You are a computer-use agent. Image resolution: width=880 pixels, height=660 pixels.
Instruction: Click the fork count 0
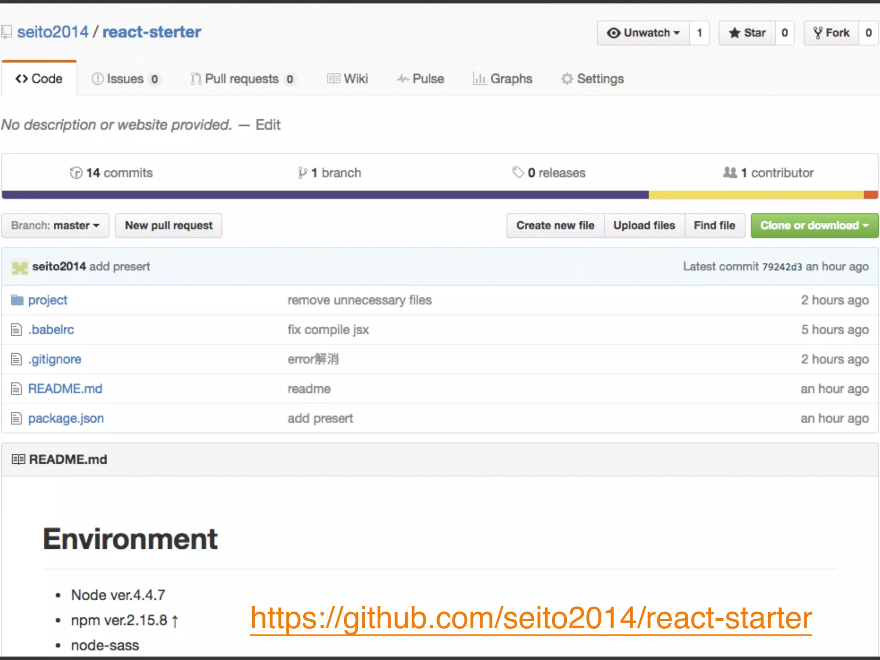[x=868, y=33]
